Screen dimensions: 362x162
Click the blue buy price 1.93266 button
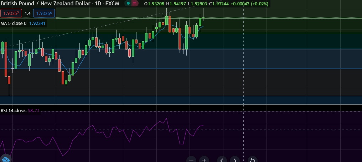point(44,13)
